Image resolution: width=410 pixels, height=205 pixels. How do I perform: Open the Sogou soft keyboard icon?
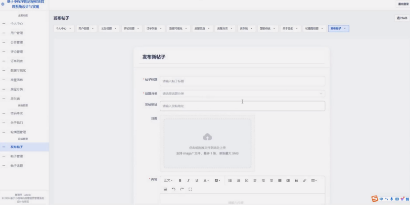tap(397, 199)
